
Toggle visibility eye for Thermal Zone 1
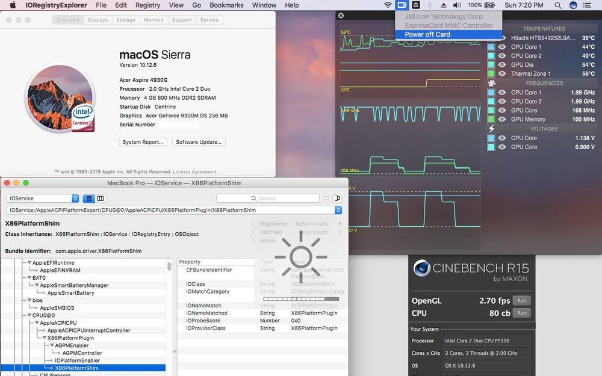[502, 74]
